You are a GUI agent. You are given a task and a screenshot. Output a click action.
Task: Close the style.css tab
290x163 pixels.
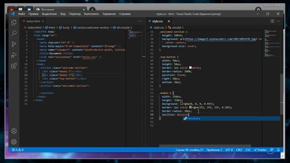[x=169, y=21]
